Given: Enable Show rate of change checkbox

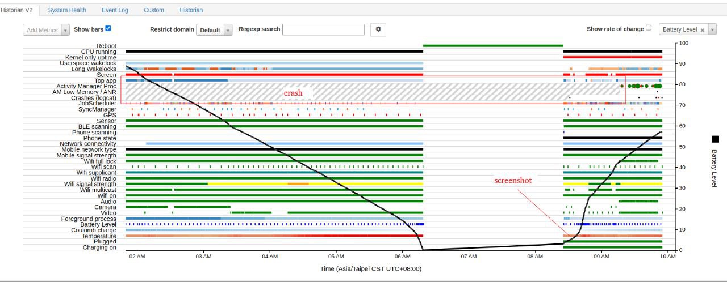Looking at the screenshot, I should click(x=649, y=28).
